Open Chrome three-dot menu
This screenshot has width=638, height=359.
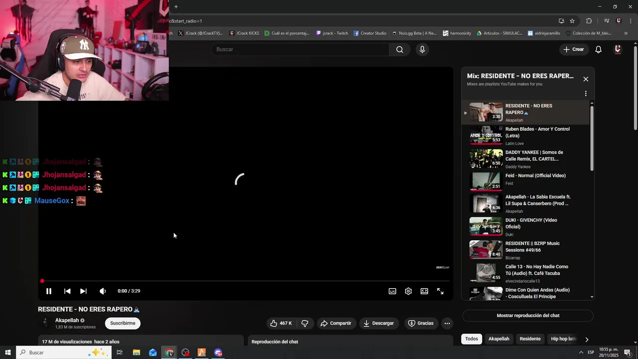pos(630,21)
